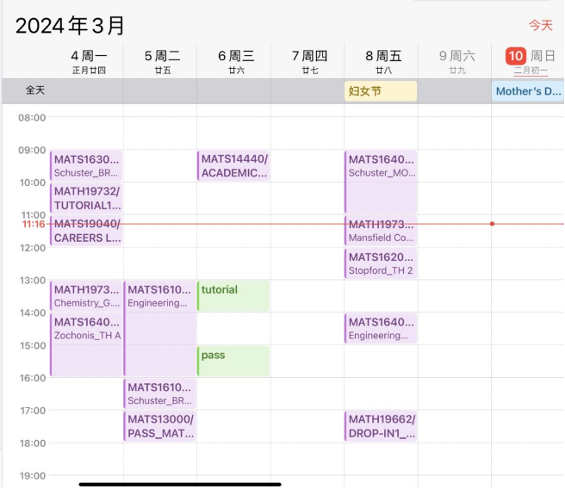Open Monday's MATS19040/CAREERS event
The height and width of the screenshot is (489, 565).
pos(86,231)
